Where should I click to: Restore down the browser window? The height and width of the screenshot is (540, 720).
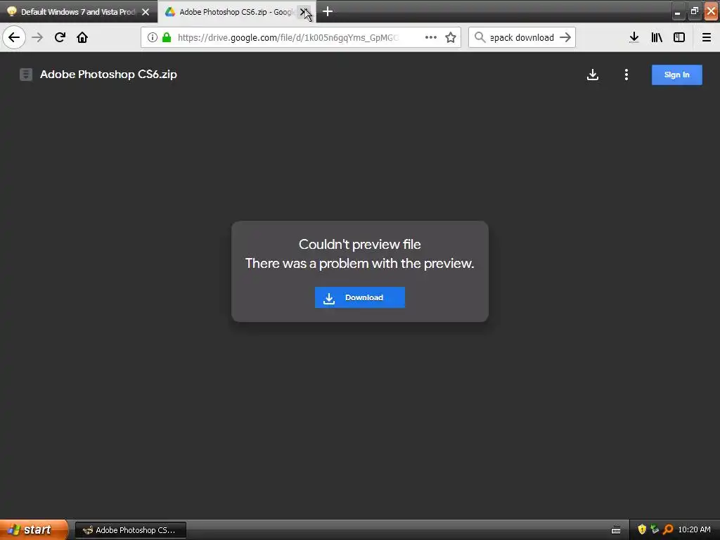[x=694, y=11]
